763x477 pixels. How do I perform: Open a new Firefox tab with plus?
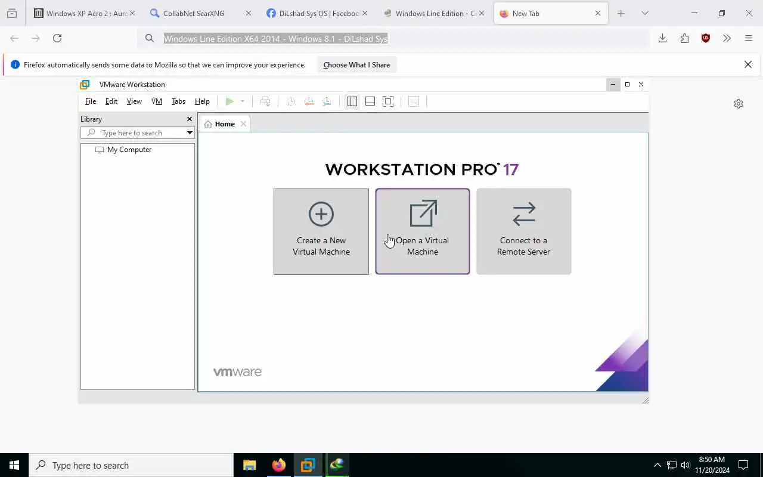[x=621, y=13]
